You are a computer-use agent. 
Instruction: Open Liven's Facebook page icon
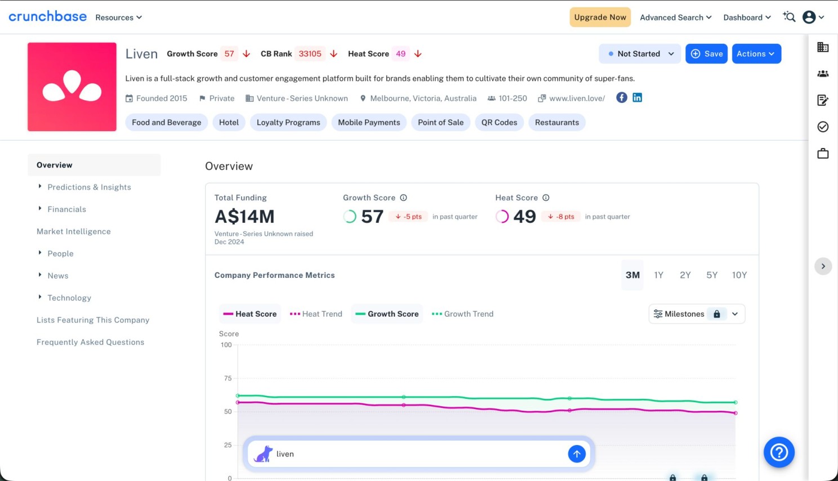pos(622,97)
